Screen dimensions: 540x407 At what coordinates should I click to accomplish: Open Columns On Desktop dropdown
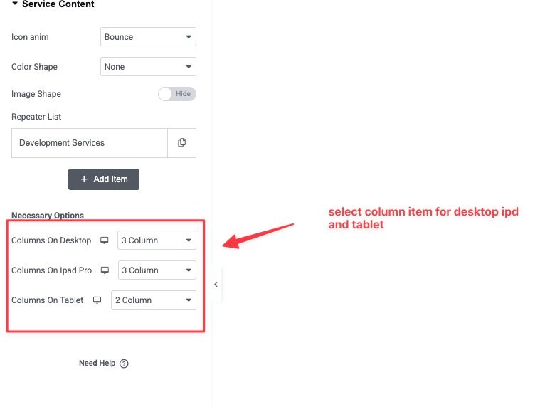pyautogui.click(x=157, y=240)
